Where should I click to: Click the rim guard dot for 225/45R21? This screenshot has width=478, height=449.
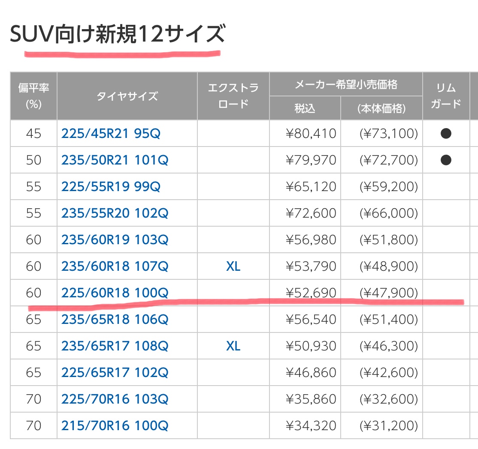[x=446, y=133]
